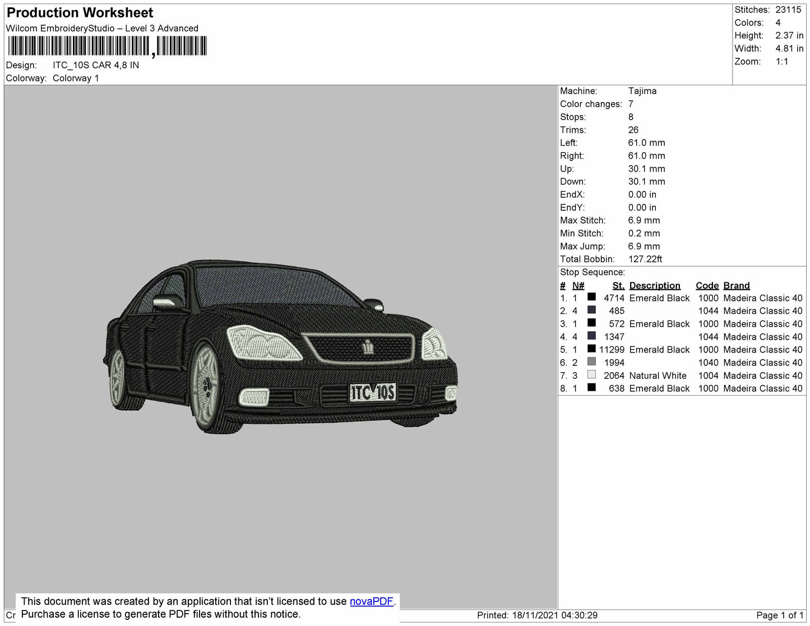
Task: Click the Height value 2.37 in
Action: pyautogui.click(x=789, y=36)
